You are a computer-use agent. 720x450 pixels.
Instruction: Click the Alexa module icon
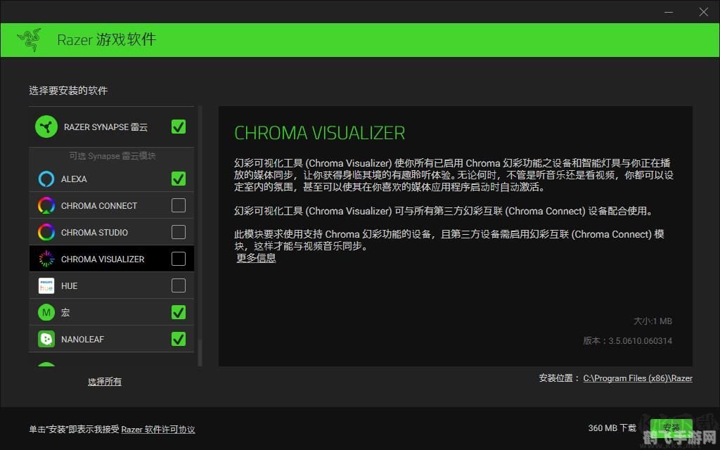point(46,179)
